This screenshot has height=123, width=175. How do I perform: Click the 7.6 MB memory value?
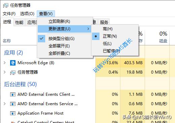click(x=136, y=113)
